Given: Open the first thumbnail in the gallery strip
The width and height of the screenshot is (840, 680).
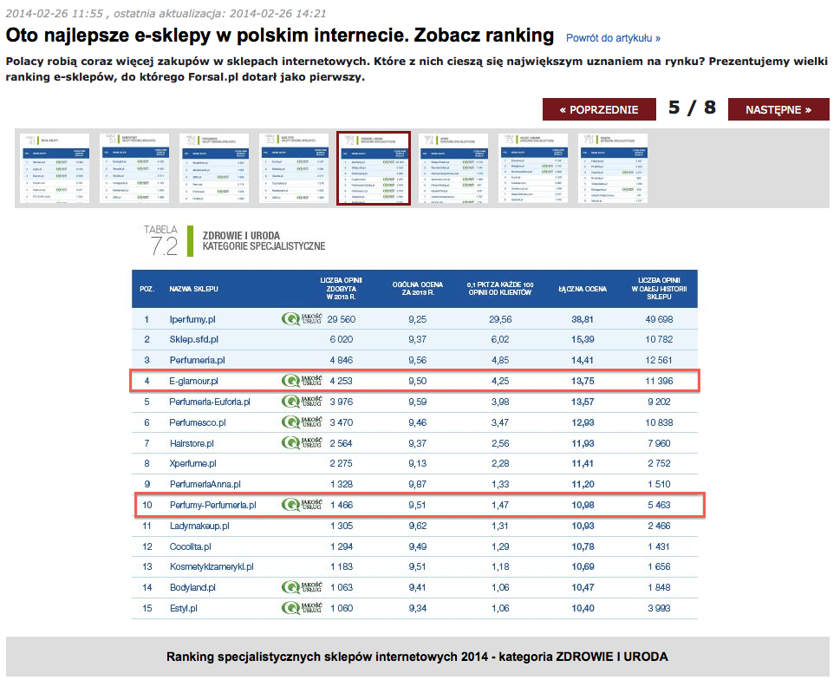Looking at the screenshot, I should [x=53, y=168].
